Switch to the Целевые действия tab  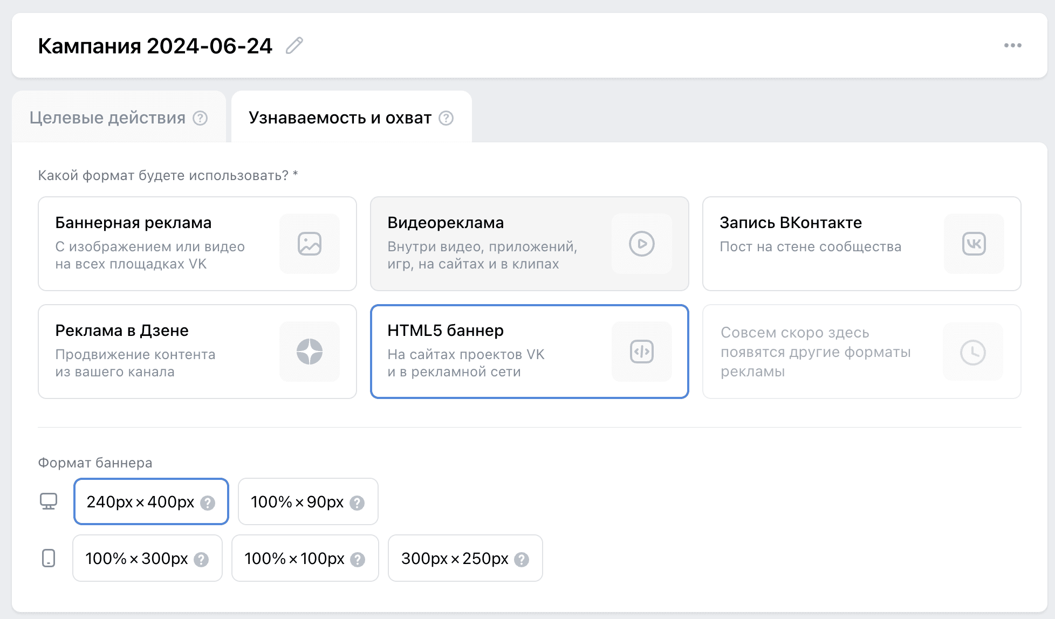tap(107, 118)
